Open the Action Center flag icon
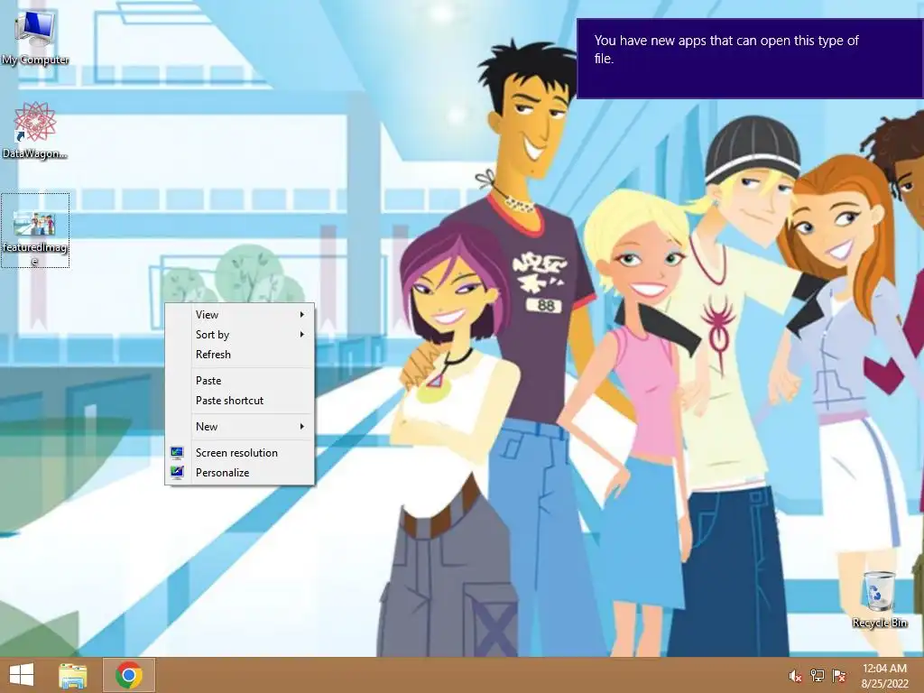924x693 pixels. pos(839,676)
